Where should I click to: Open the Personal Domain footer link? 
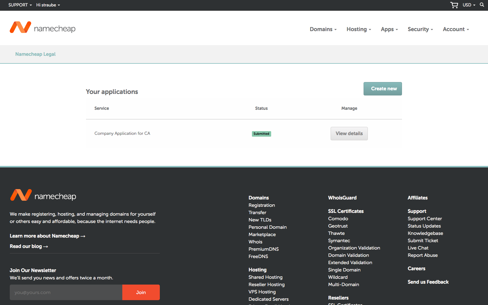[267, 227]
